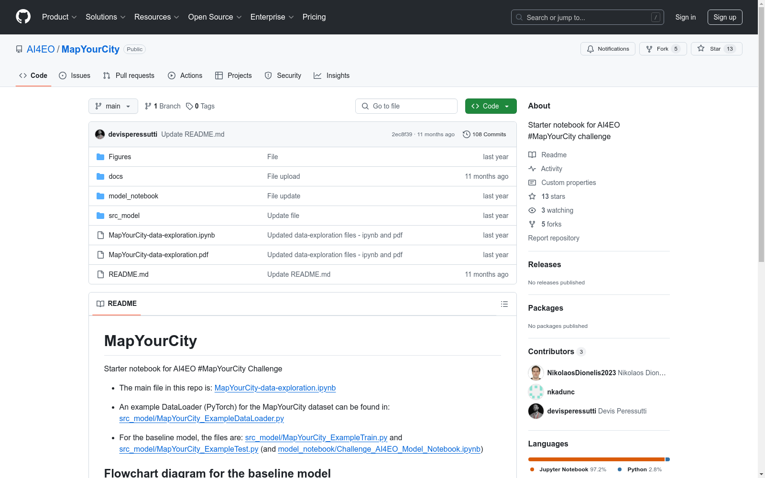Expand the Open Source menu
Viewport: 765px width, 478px height.
click(215, 17)
